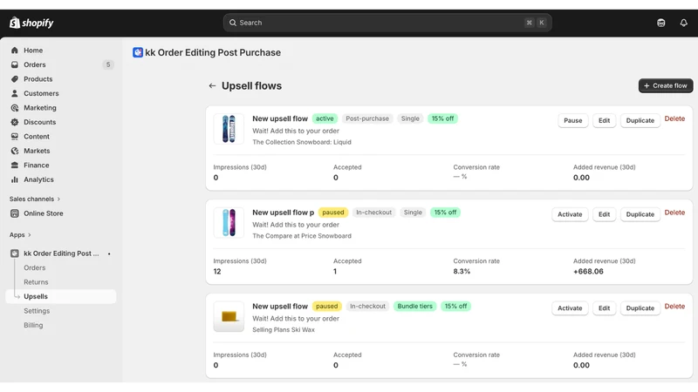Select the Upsells sub-item
The width and height of the screenshot is (698, 392).
[x=61, y=296]
